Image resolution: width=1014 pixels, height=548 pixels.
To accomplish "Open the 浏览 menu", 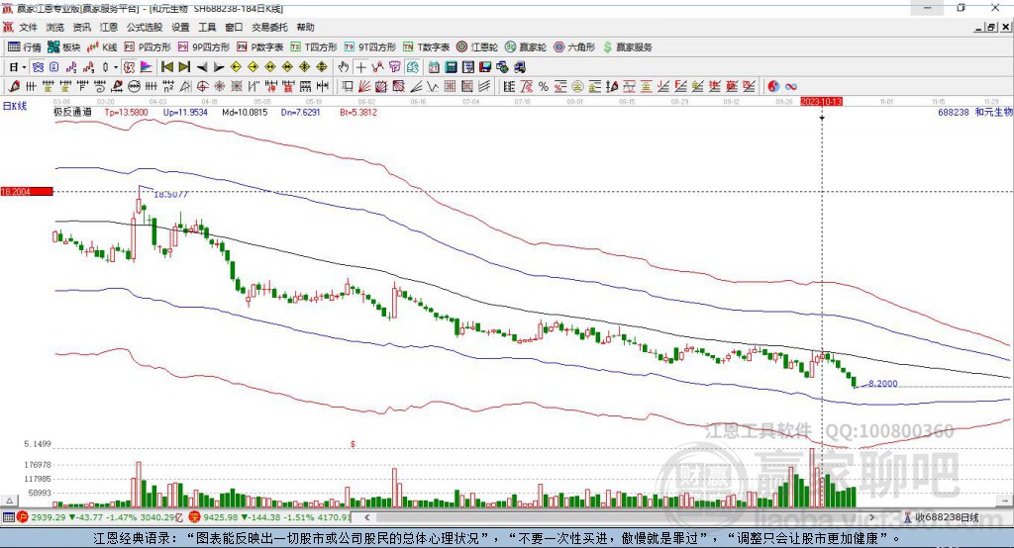I will coord(55,27).
